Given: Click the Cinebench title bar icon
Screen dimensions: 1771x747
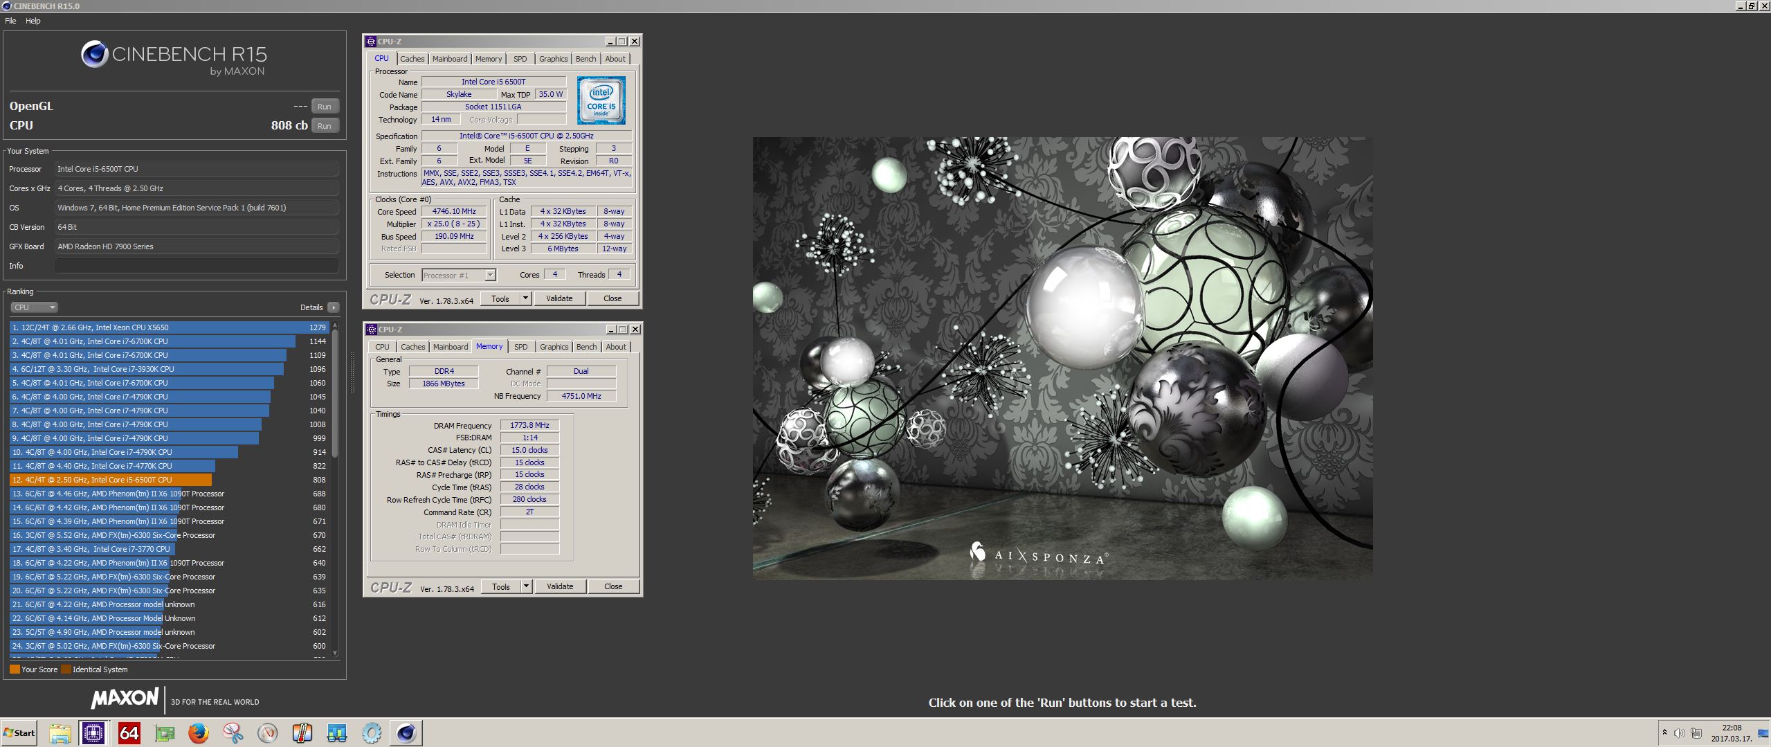Looking at the screenshot, I should (x=6, y=6).
